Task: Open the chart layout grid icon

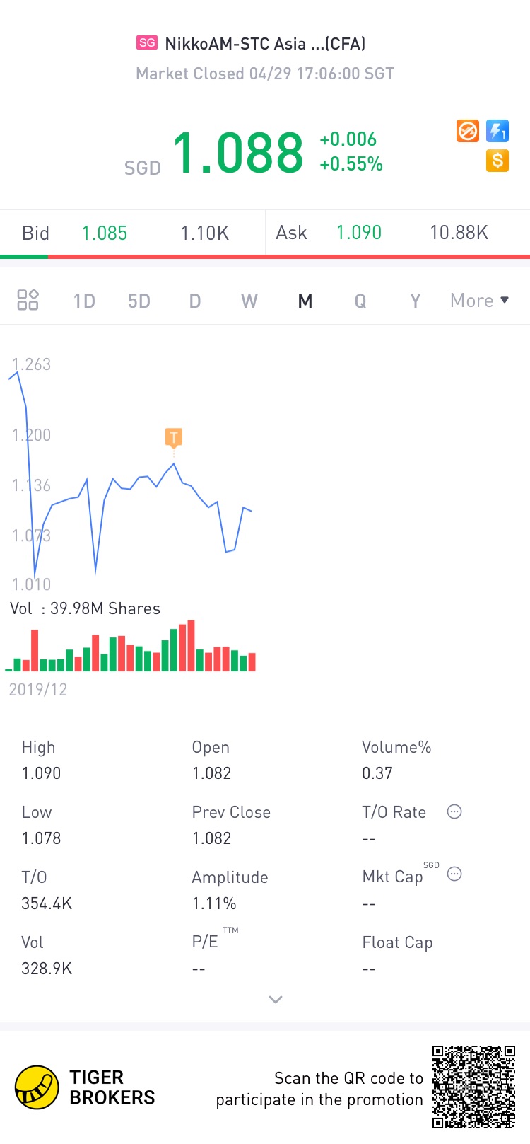Action: pyautogui.click(x=28, y=300)
